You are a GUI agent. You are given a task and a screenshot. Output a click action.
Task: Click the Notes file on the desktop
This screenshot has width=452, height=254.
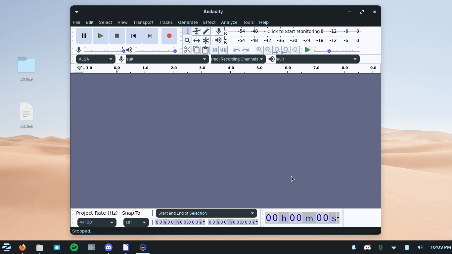[26, 115]
